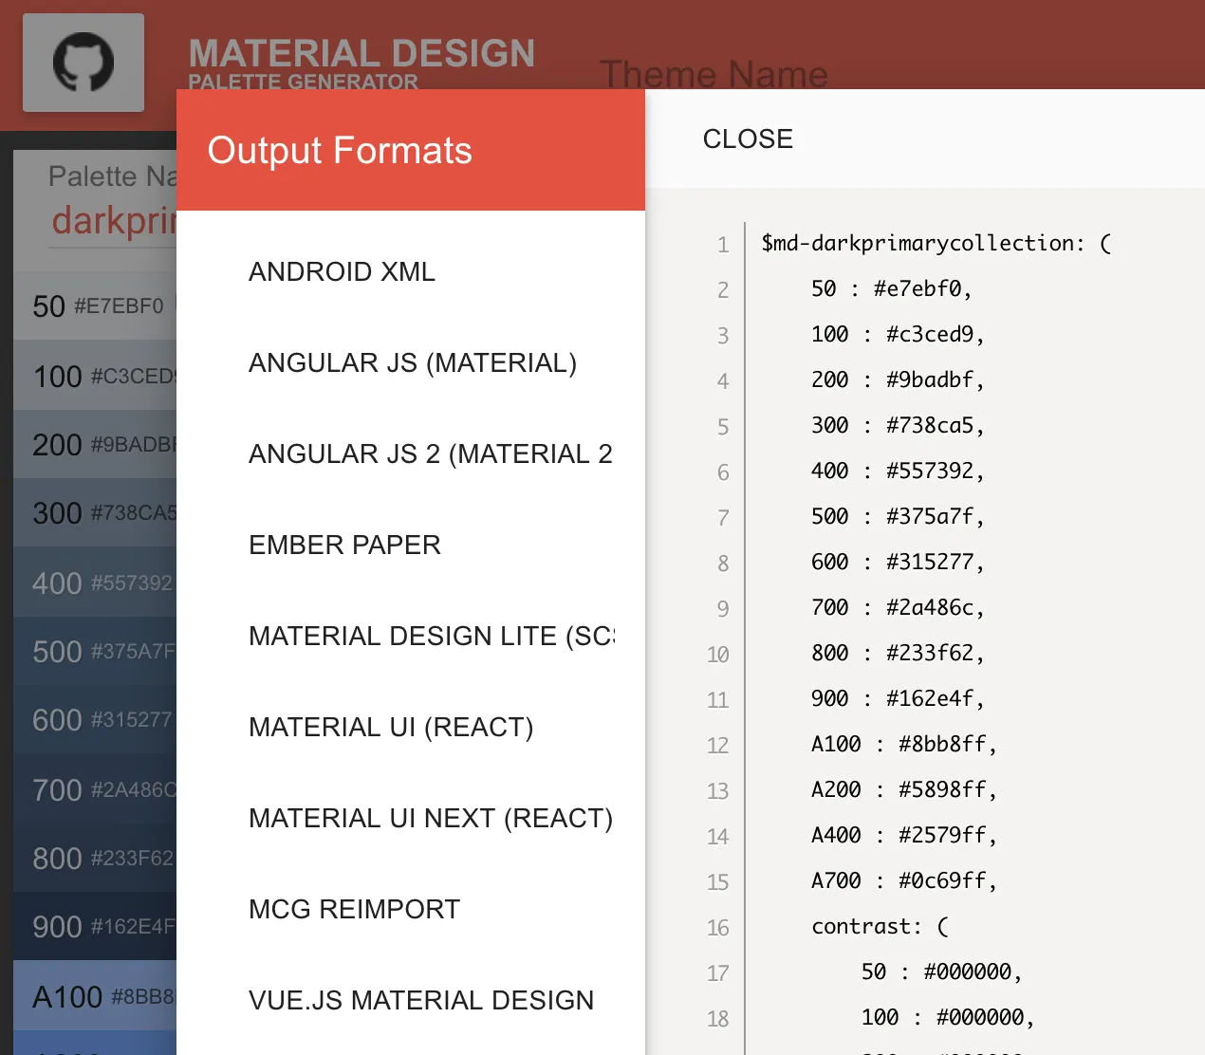This screenshot has width=1205, height=1055.
Task: Click code line 'contrast: ('
Action: pos(880,926)
